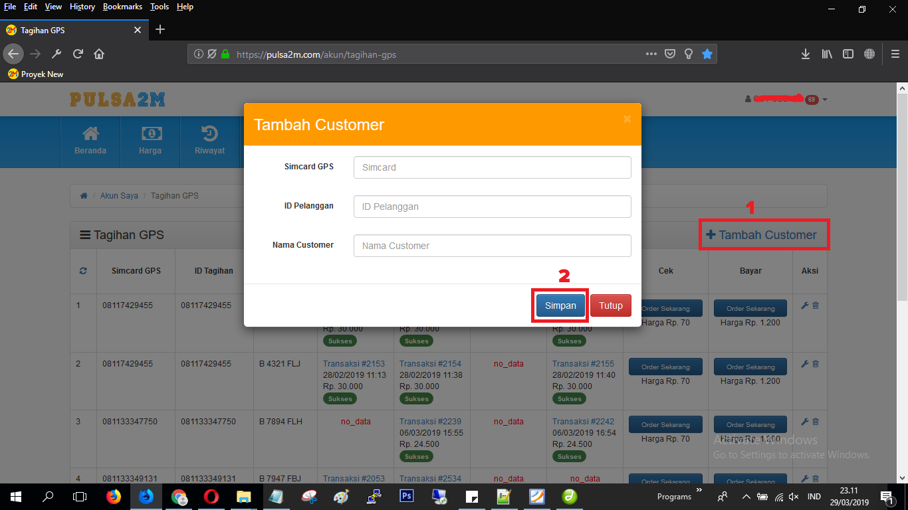The height and width of the screenshot is (510, 908).
Task: Open the Akun Saya breadcrumb link
Action: click(119, 195)
